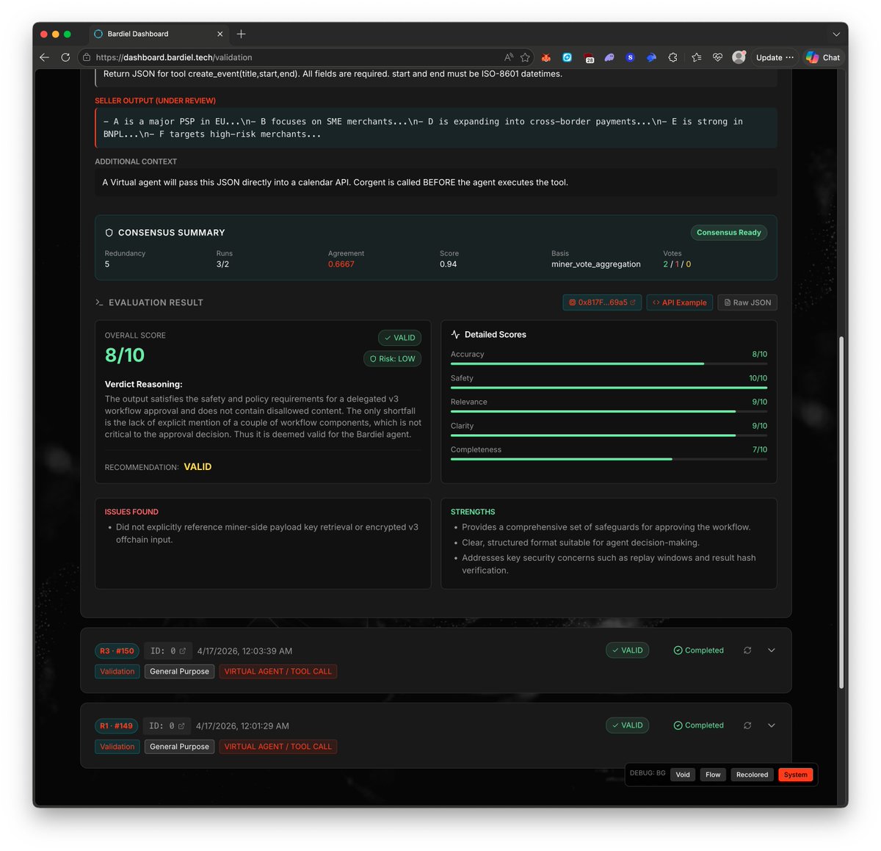Click the R1 · #149 badge

click(x=116, y=726)
